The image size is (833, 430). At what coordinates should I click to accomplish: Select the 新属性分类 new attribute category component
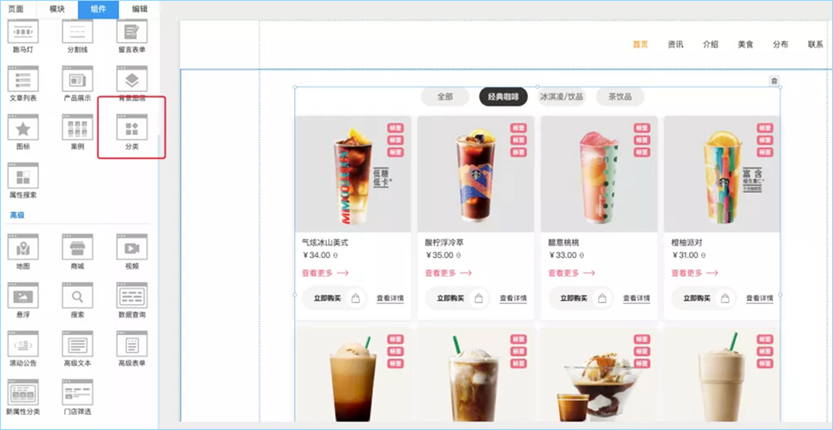pos(22,397)
